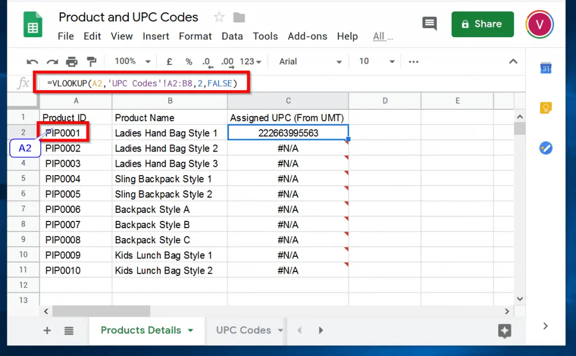Click the green Share button

click(483, 24)
